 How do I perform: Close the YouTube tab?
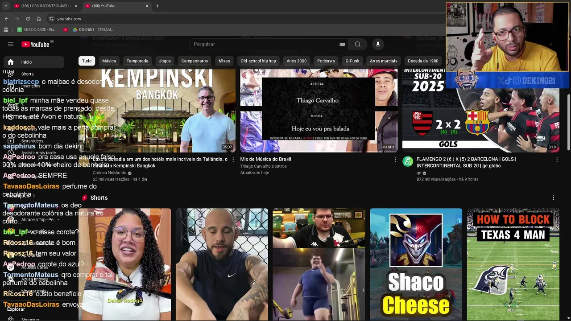click(147, 6)
